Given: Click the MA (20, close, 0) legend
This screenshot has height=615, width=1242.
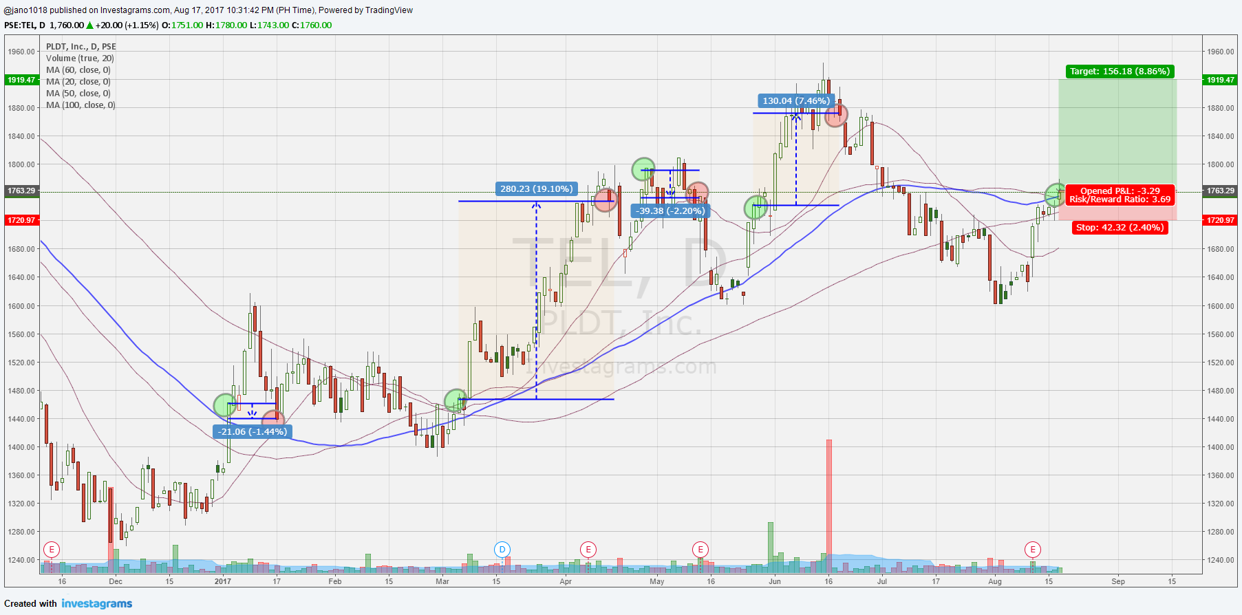Looking at the screenshot, I should (78, 82).
